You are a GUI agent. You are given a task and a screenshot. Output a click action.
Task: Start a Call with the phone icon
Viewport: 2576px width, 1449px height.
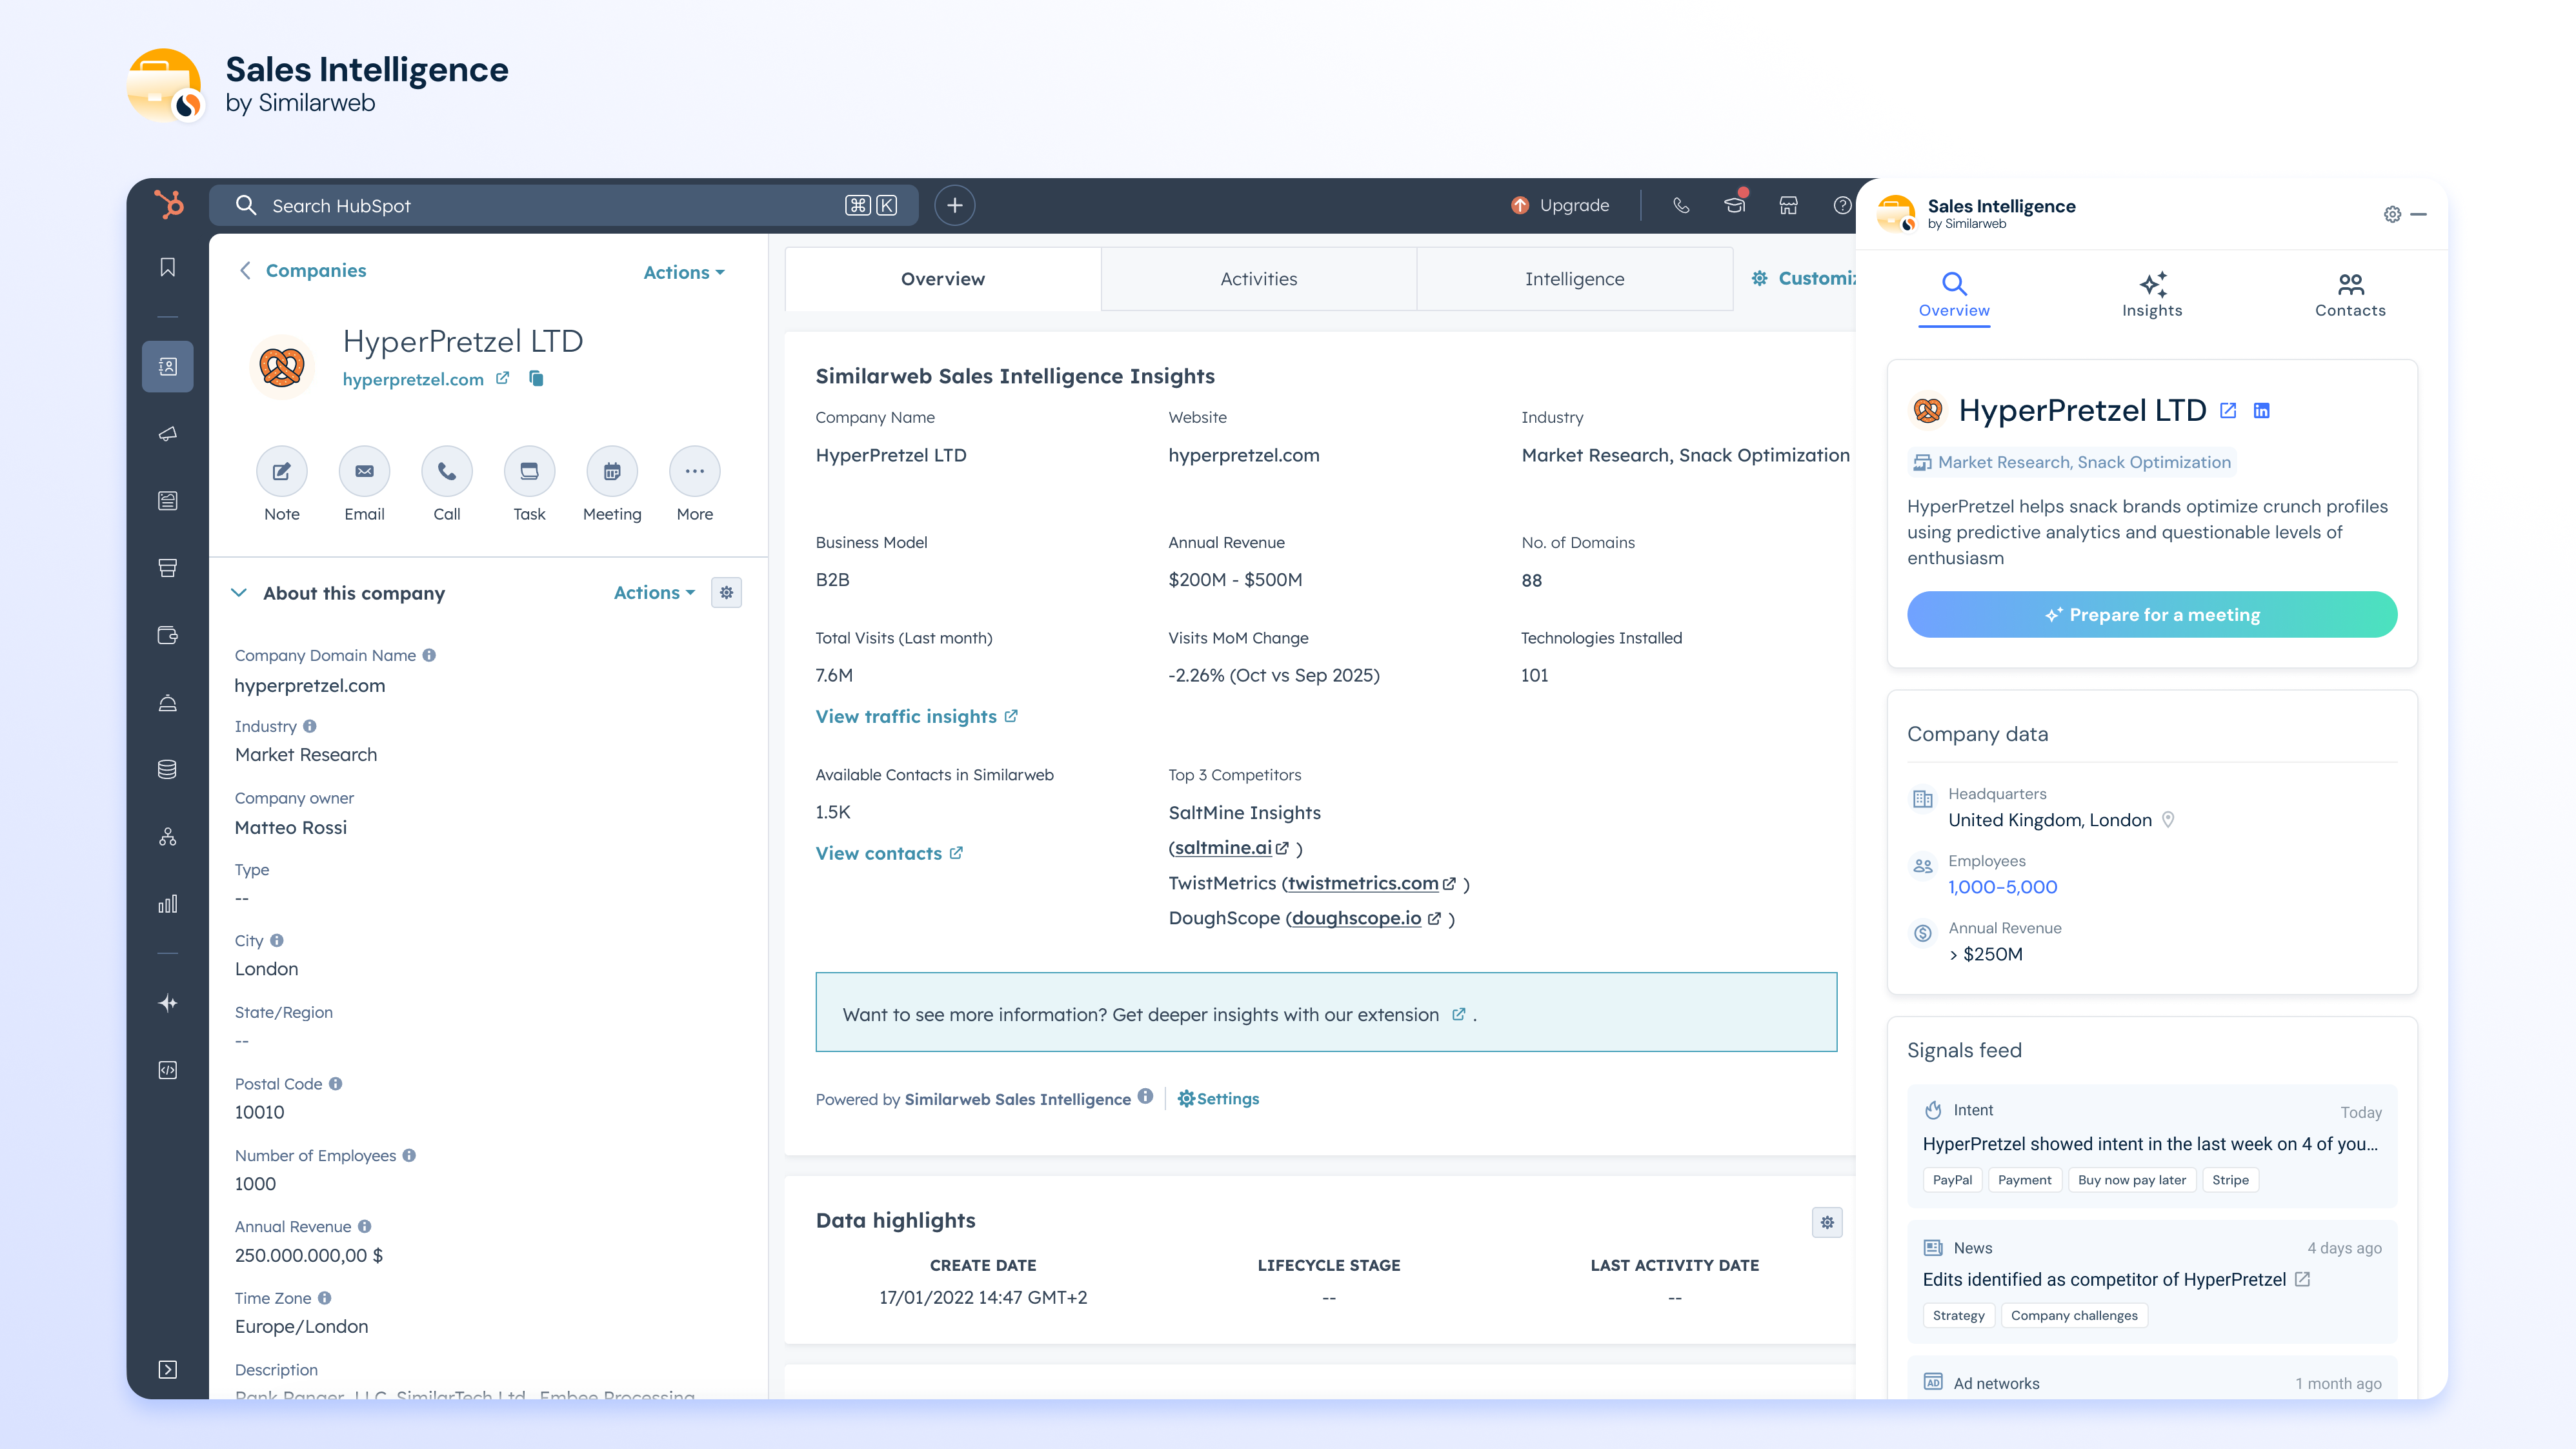click(447, 471)
